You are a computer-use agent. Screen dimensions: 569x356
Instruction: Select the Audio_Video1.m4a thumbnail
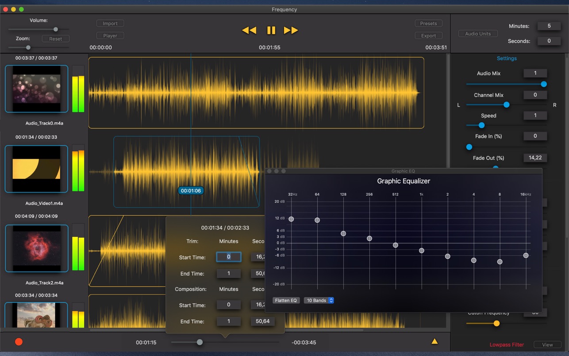[37, 169]
